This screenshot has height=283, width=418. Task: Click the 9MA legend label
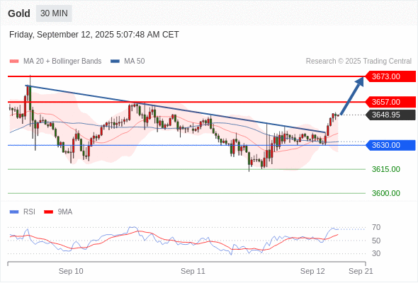click(x=65, y=212)
